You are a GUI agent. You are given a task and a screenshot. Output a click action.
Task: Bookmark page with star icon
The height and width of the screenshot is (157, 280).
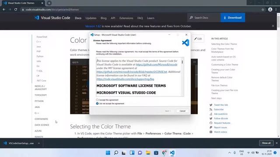(263, 10)
